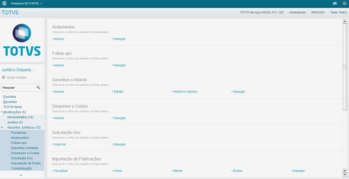The width and height of the screenshot is (349, 179).
Task: Click the TOTVS home icon in title bar
Action: click(4, 3)
